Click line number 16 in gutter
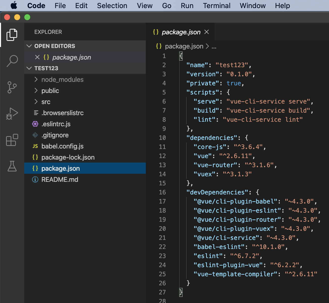The image size is (329, 303). point(162,192)
